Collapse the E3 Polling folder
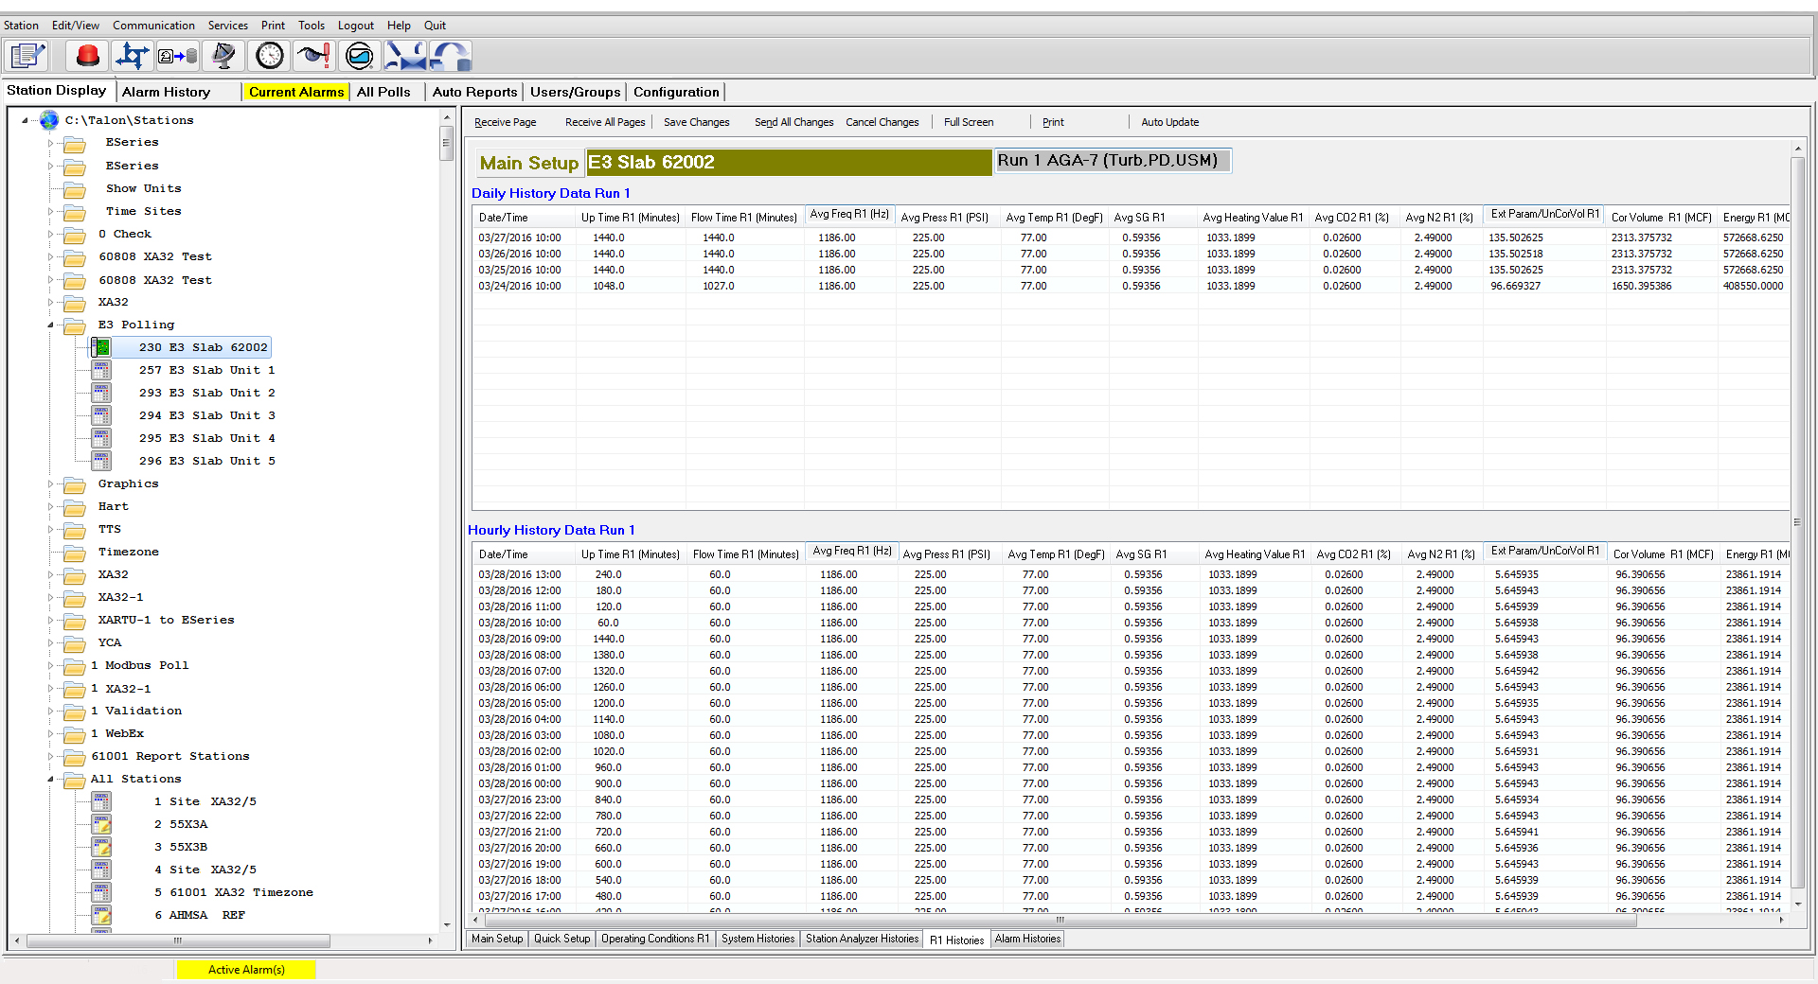The width and height of the screenshot is (1818, 984). [x=50, y=325]
